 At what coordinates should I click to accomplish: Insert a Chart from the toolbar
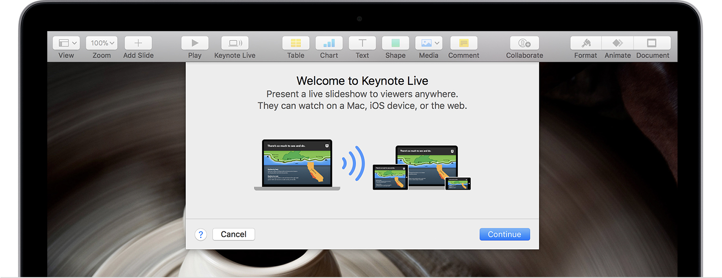pos(329,43)
